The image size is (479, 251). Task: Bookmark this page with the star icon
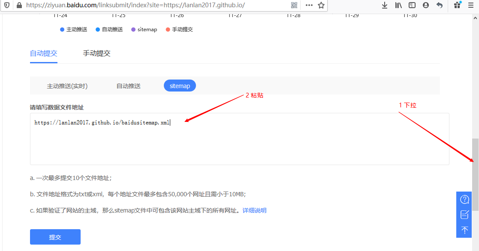click(x=321, y=5)
